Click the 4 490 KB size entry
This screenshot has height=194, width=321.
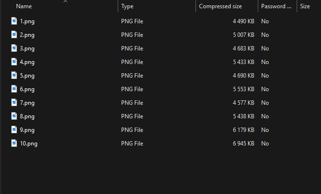[243, 21]
